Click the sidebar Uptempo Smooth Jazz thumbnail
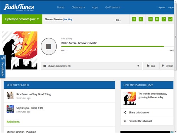The height and width of the screenshot is (133, 177). click(130, 99)
